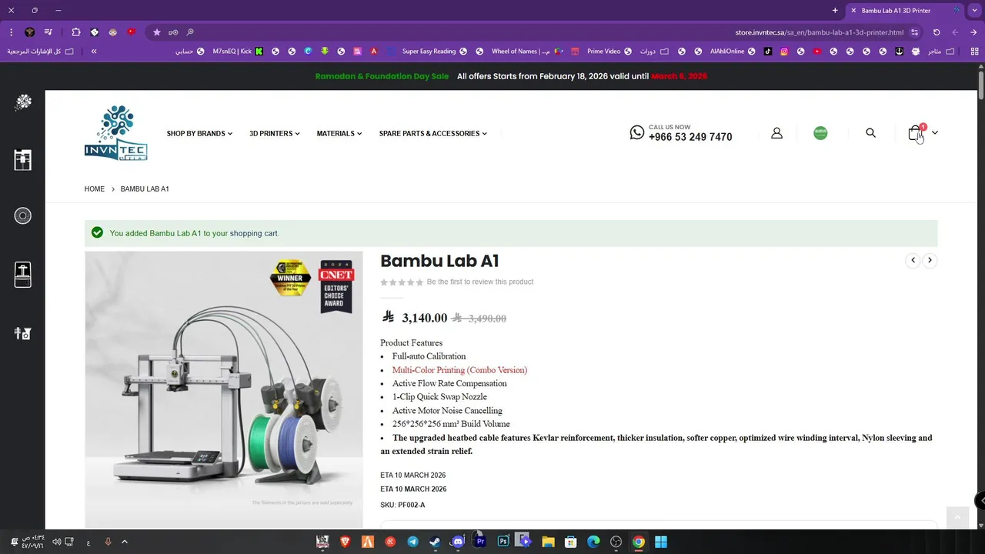Open the TikTok bookmark icon
This screenshot has height=554, width=985.
pos(768,52)
